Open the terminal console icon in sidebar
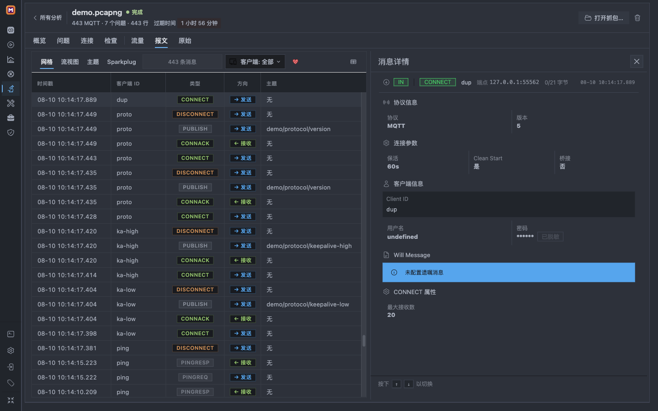The height and width of the screenshot is (411, 658). coord(11,334)
